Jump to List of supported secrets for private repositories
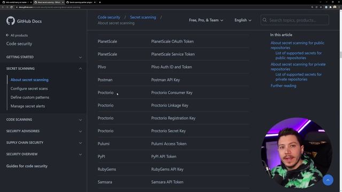This screenshot has height=192, width=342. 298,77
